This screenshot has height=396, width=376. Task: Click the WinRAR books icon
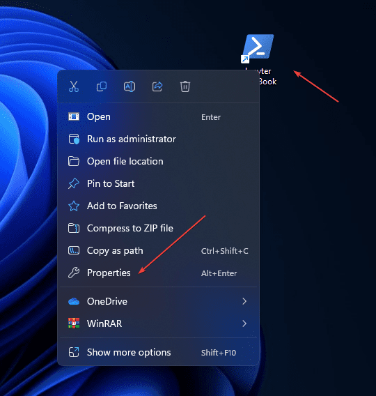(x=74, y=323)
